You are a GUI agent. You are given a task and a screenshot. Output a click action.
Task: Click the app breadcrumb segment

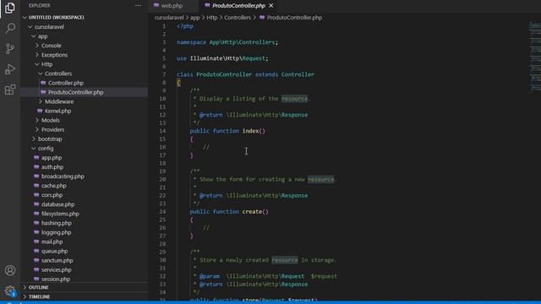(195, 17)
